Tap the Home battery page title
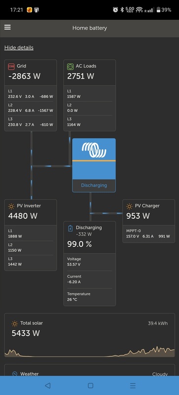Viewport: 179px width, 395px height. (x=89, y=28)
